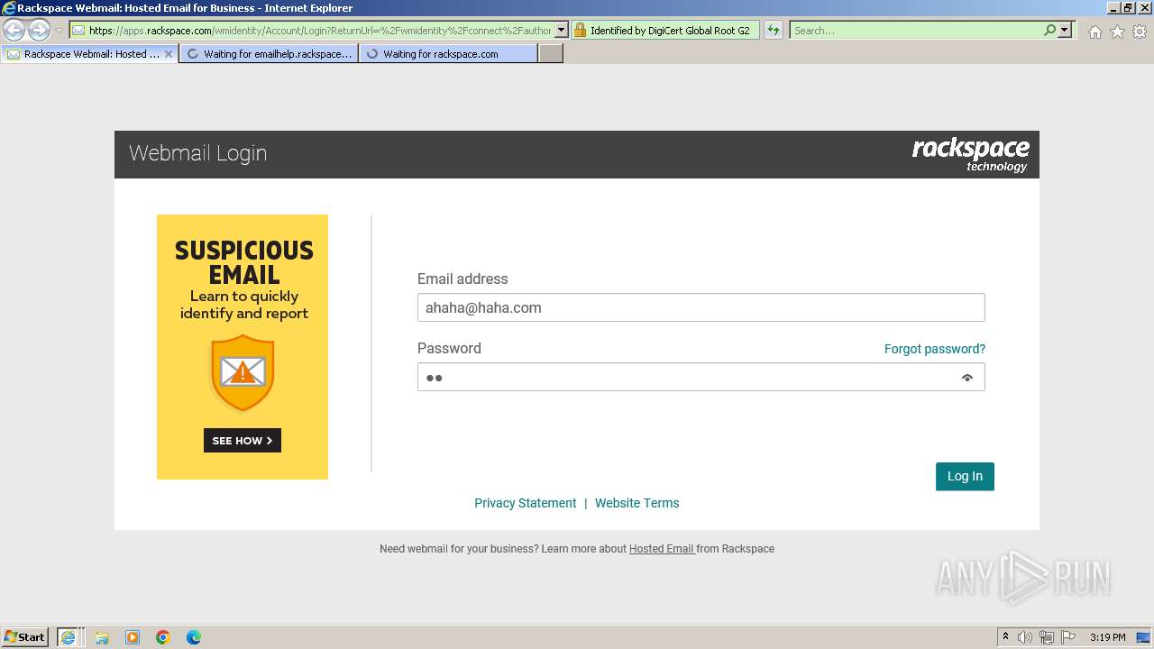Click the Action Center flag icon

click(1068, 637)
